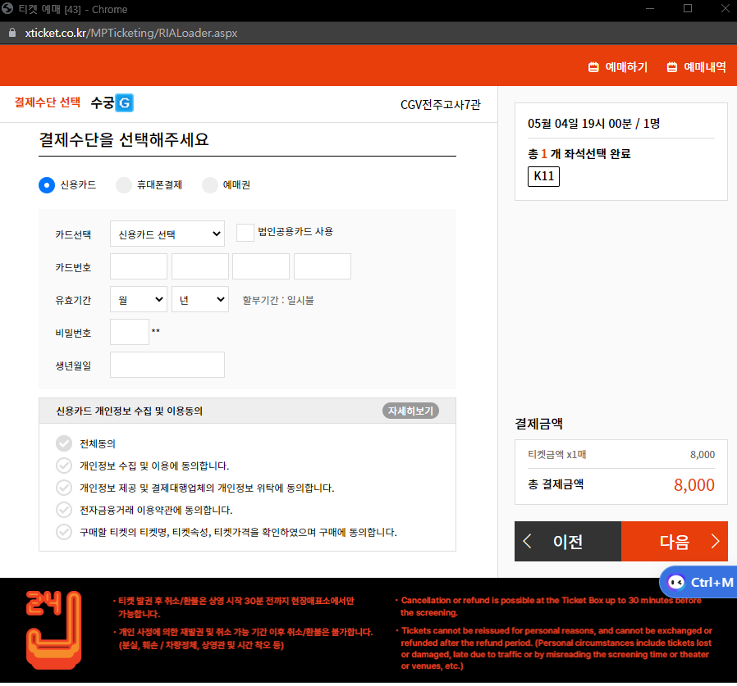Open the 월 month dropdown under 유효기간
Viewport: 737px width, 686px height.
click(x=138, y=299)
